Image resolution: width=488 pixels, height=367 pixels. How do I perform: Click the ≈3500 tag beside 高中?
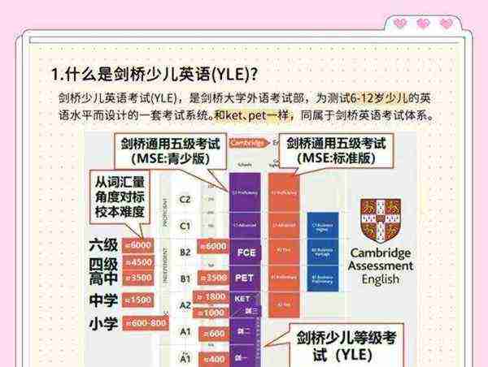pyautogui.click(x=138, y=278)
